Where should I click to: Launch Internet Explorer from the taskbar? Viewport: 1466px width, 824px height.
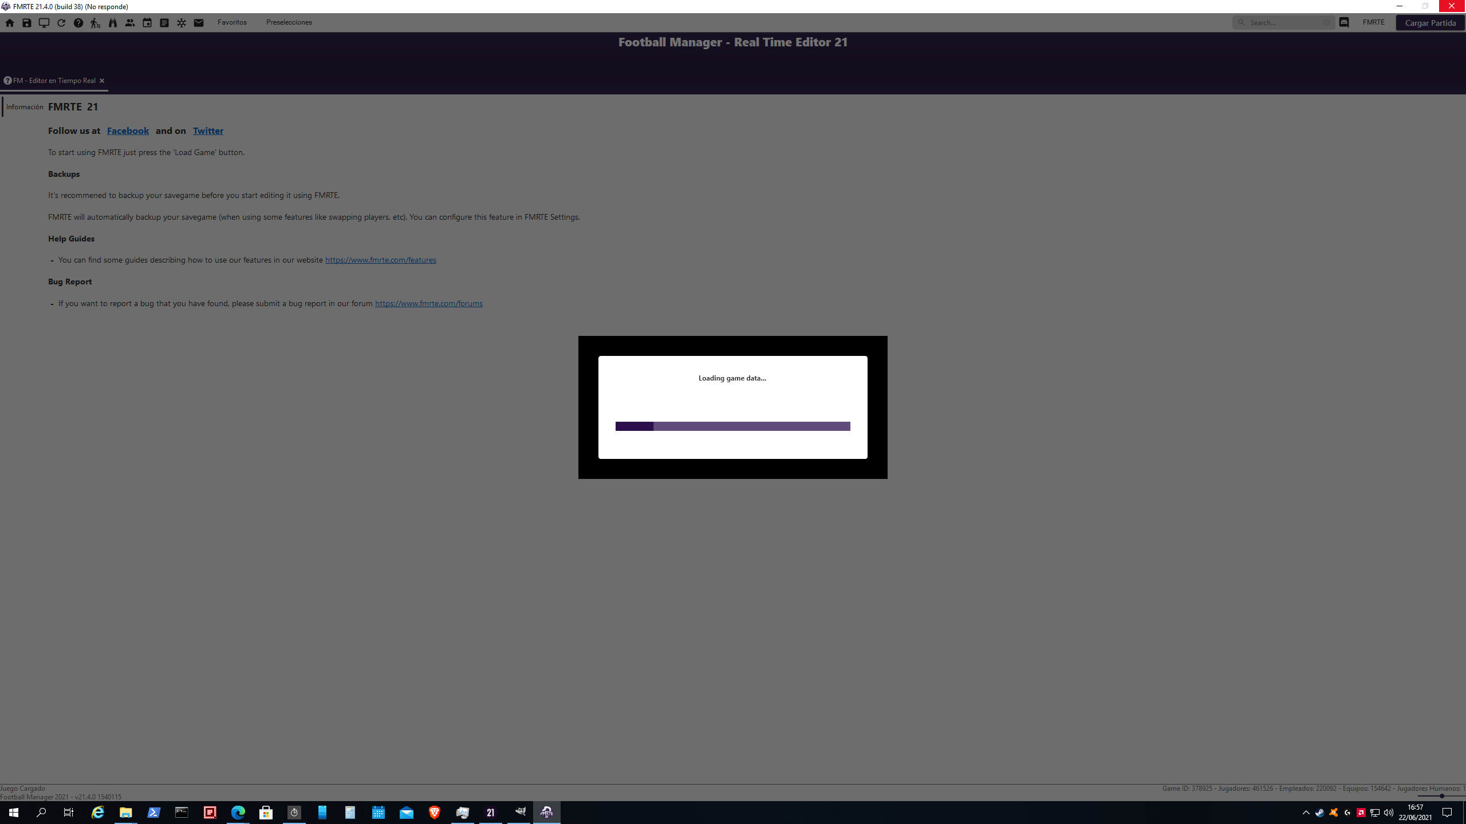tap(98, 813)
